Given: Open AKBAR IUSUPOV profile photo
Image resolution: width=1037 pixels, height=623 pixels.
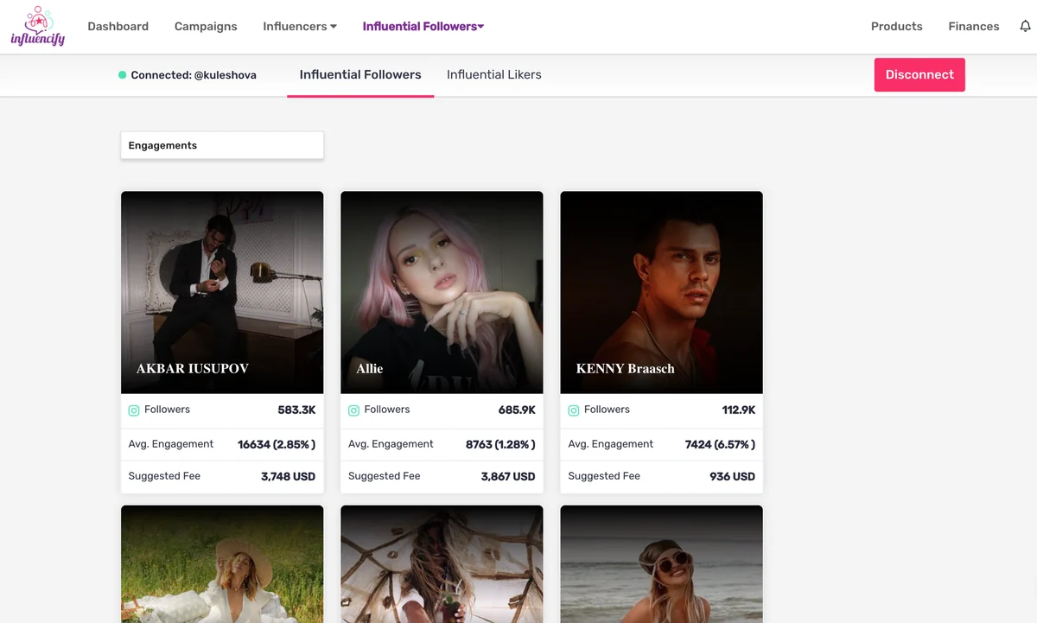Looking at the screenshot, I should (222, 292).
